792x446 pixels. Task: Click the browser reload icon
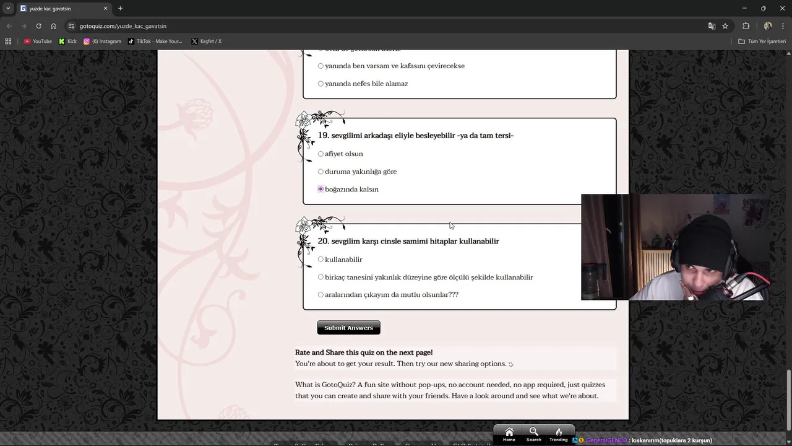[38, 26]
